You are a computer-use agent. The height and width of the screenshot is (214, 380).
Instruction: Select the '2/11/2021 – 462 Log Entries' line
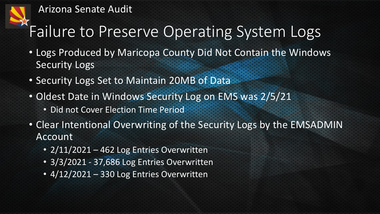(x=129, y=150)
